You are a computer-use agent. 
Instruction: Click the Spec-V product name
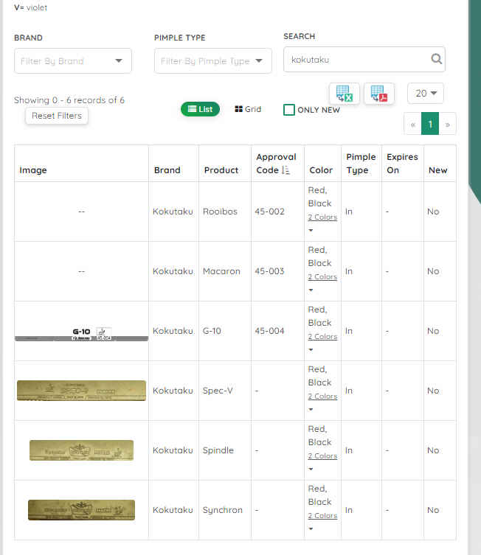[x=218, y=391]
